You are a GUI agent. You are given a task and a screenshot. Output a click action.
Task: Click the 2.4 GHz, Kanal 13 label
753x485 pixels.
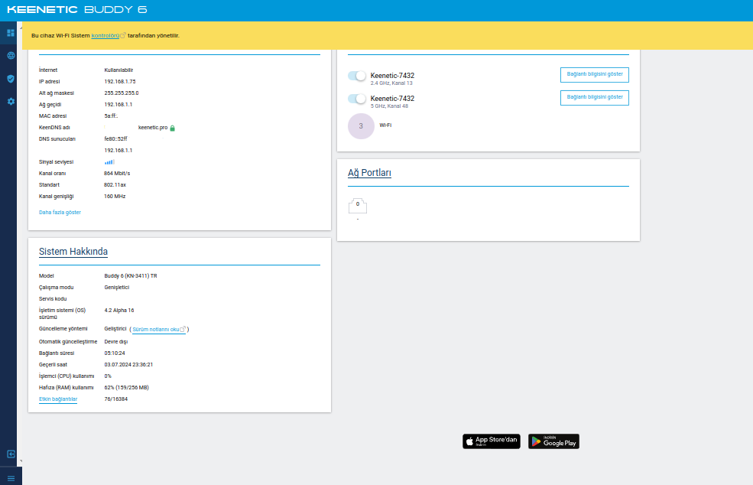pyautogui.click(x=391, y=83)
